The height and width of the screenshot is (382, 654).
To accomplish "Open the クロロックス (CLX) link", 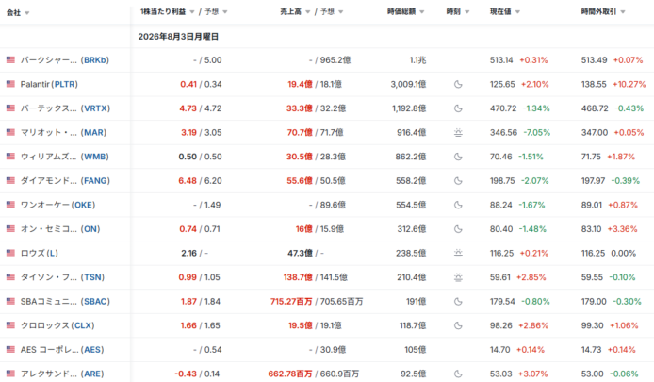I will pos(57,325).
